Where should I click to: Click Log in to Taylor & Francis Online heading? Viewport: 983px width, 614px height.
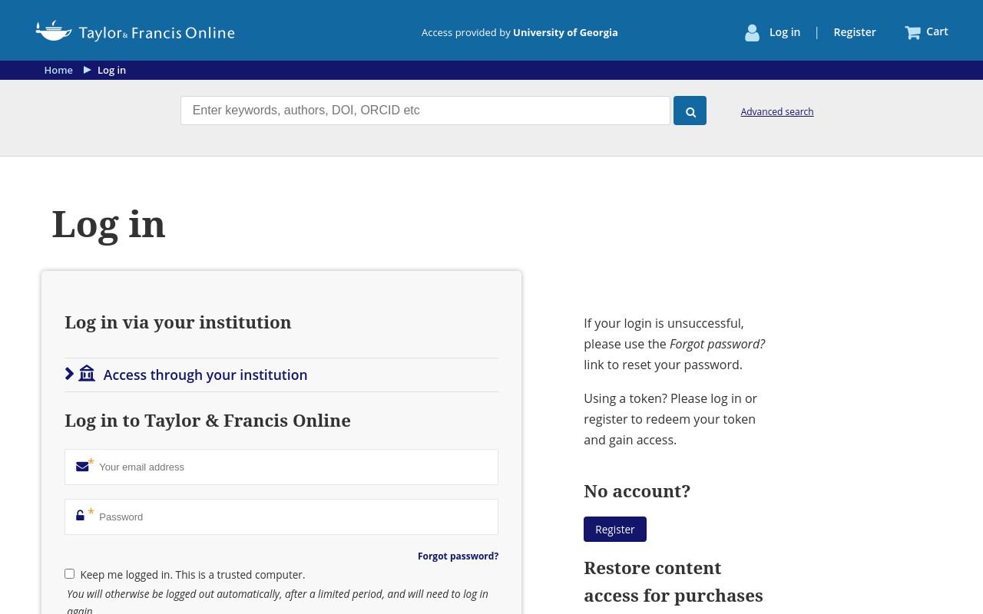point(207,420)
